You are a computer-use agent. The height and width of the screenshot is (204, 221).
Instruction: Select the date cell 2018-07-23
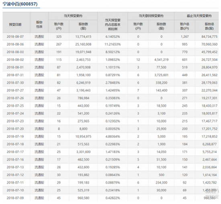point(15,121)
